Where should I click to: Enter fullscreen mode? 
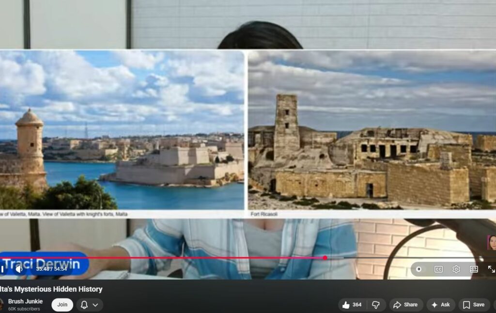click(491, 269)
